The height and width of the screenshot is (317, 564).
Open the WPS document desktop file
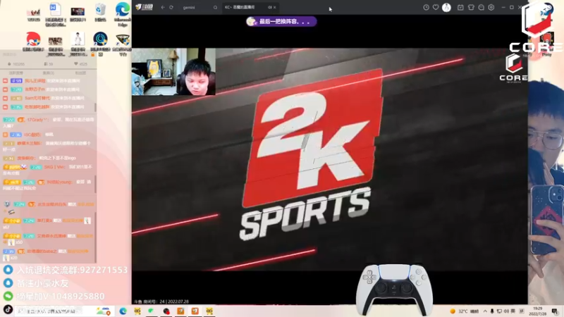pos(56,14)
